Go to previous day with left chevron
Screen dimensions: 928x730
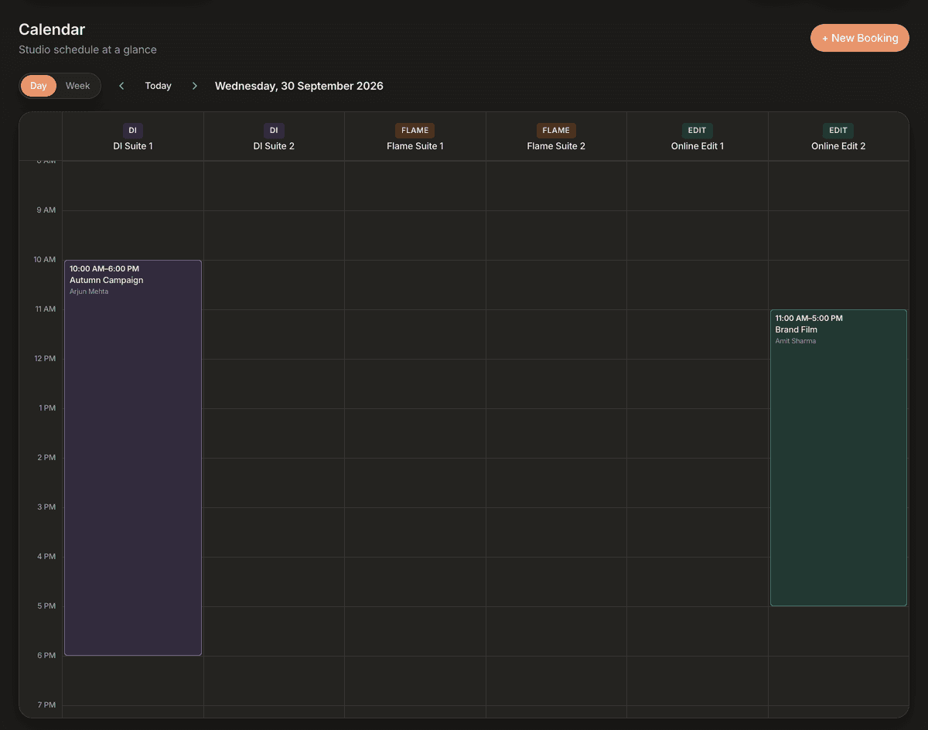tap(121, 86)
